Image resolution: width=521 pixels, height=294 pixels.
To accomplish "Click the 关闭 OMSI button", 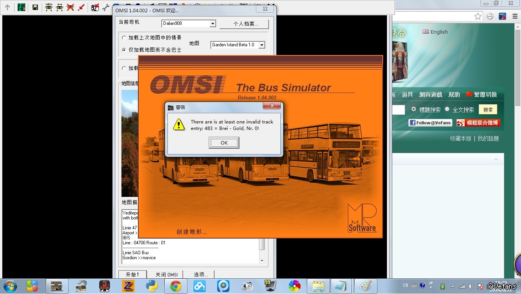I will tap(166, 275).
